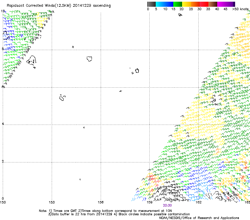
Task: Click the '0' latitude axis label
Action: (x=3, y=199)
